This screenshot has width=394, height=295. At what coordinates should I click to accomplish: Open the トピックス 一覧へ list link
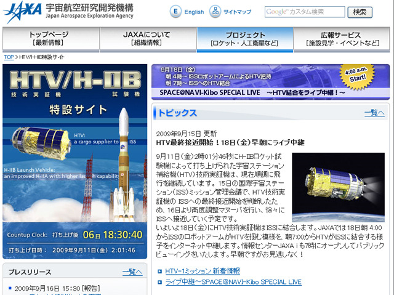coord(374,113)
